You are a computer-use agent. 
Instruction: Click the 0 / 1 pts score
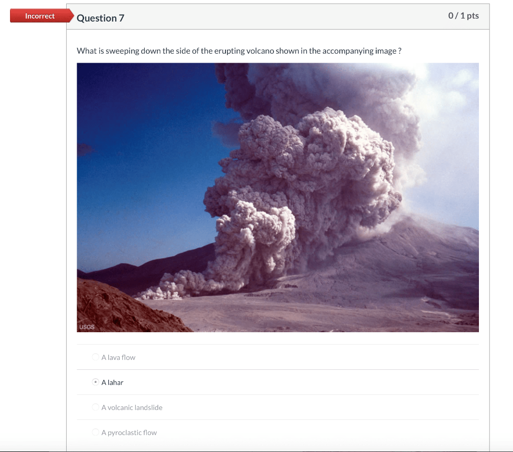coord(463,16)
